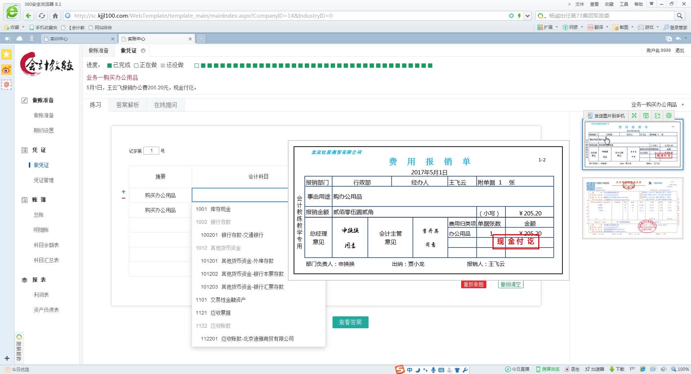
Task: Select the 答案解析 tab
Action: 127,104
